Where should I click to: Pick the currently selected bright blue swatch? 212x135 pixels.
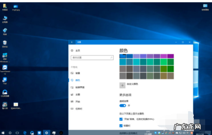tap(123, 56)
